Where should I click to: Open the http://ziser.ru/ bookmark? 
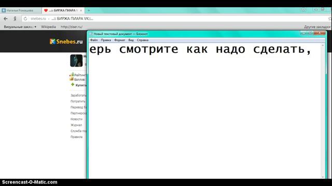pyautogui.click(x=72, y=27)
